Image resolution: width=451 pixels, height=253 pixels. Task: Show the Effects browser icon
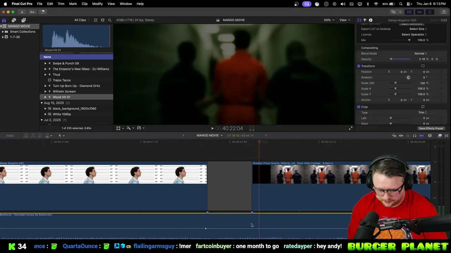tap(440, 136)
